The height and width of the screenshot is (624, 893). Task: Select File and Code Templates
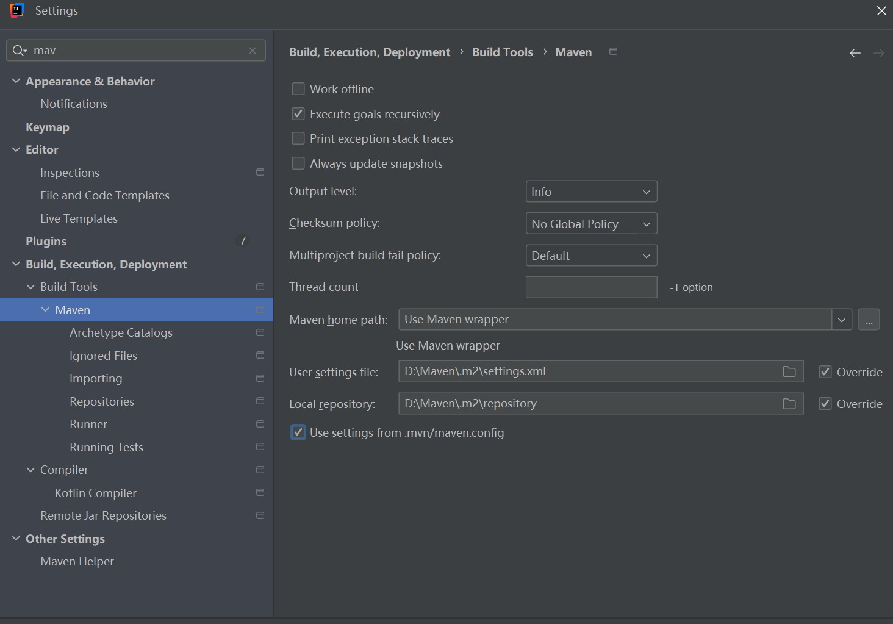pos(105,196)
